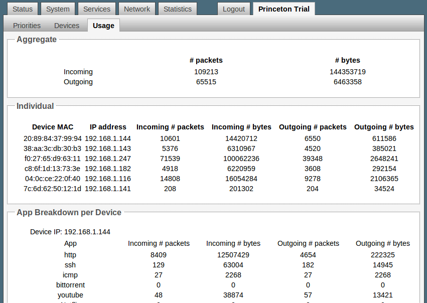Click IP address 192.168.1.247 in Individual table
427x303 pixels.
pyautogui.click(x=108, y=159)
